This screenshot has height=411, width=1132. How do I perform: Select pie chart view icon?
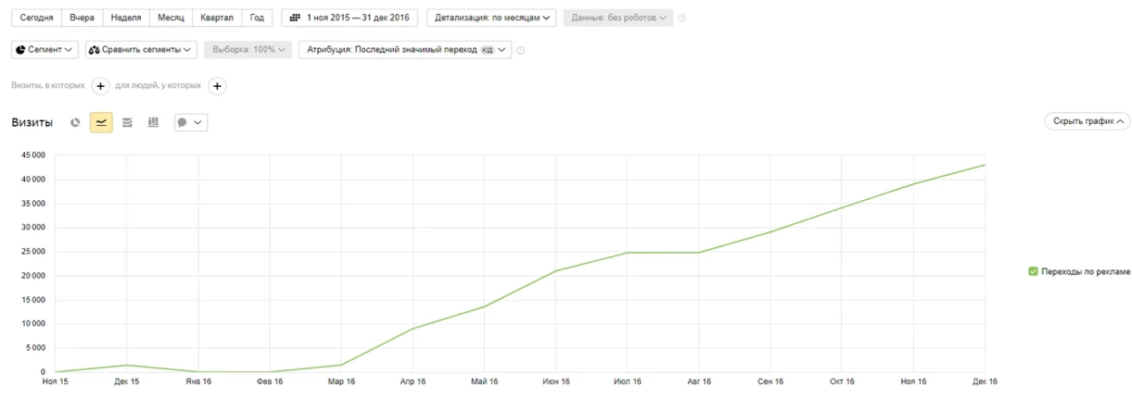point(75,122)
